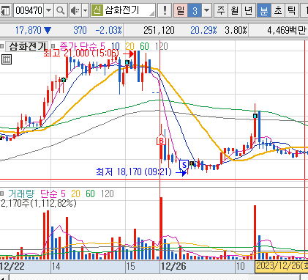Switch chart period to 주 weekly
The height and width of the screenshot is (280, 308).
click(221, 10)
